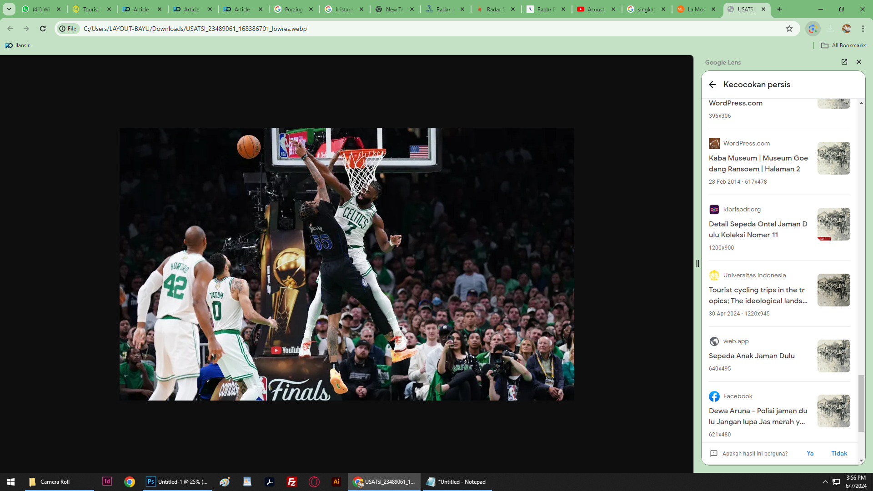Open the Google Lens toolbar icon
Image resolution: width=873 pixels, height=491 pixels.
pyautogui.click(x=813, y=29)
